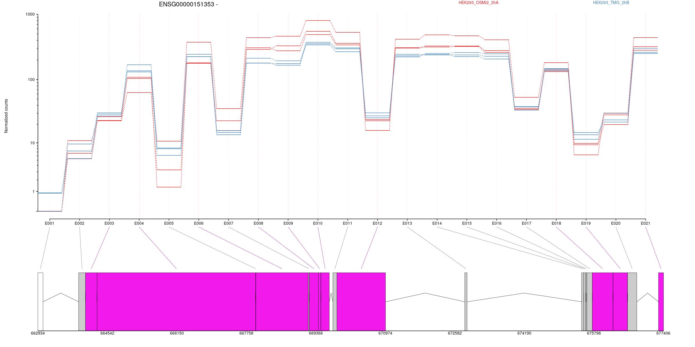695x347 pixels.
Task: Click the top red line above E010
Action: click(x=318, y=21)
